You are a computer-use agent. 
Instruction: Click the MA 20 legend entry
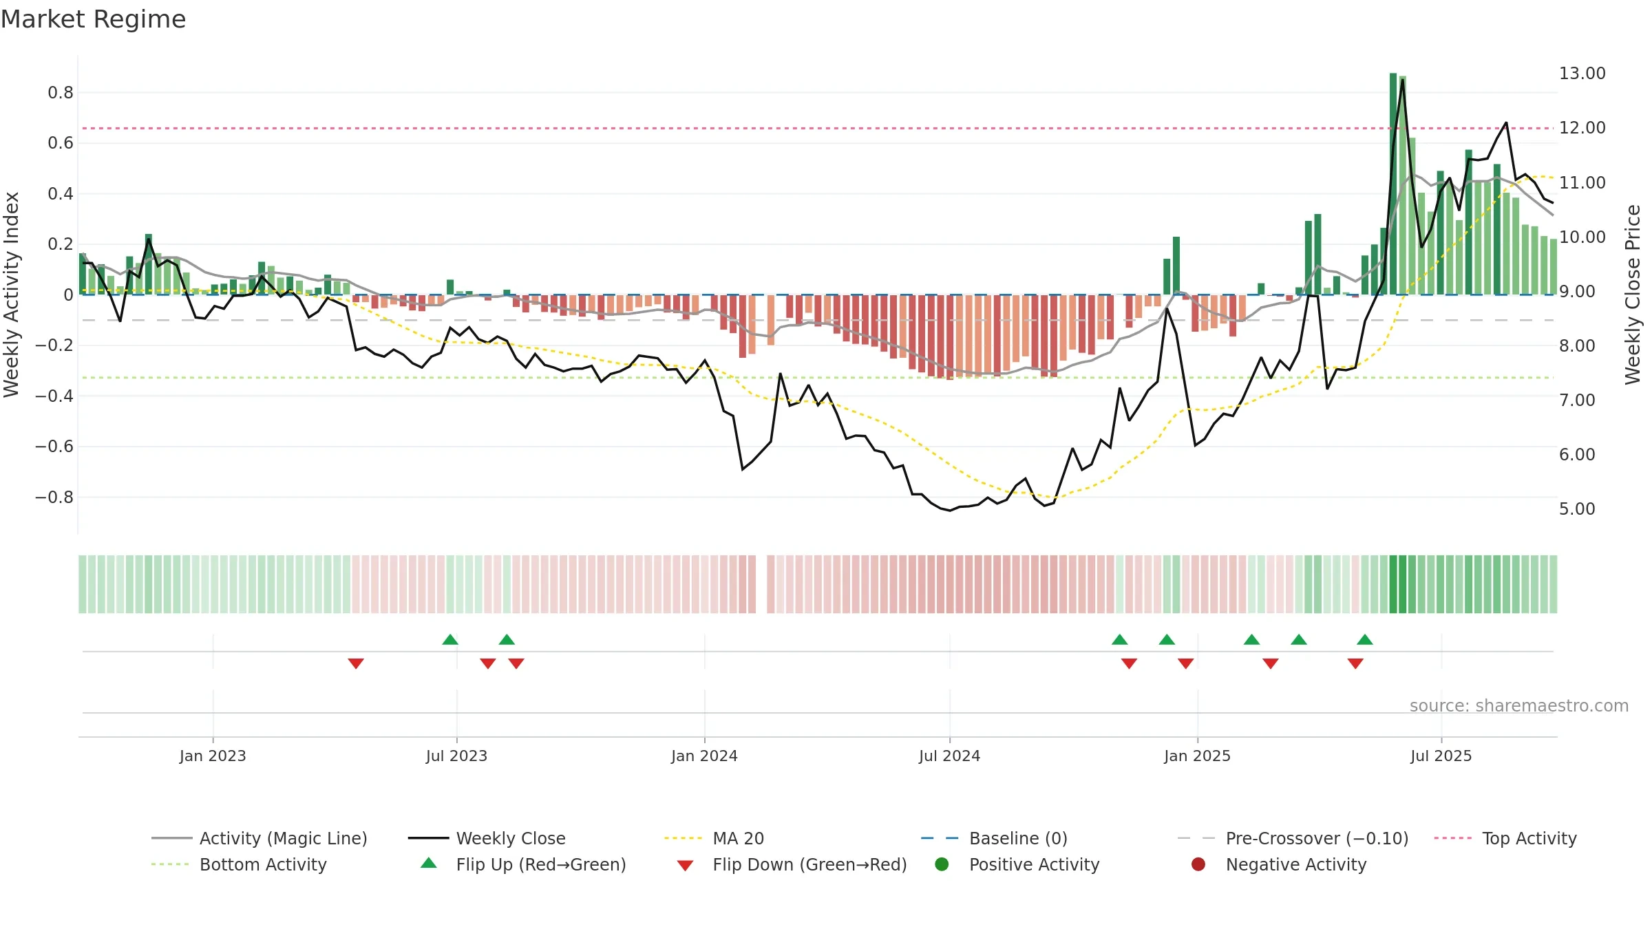point(714,838)
